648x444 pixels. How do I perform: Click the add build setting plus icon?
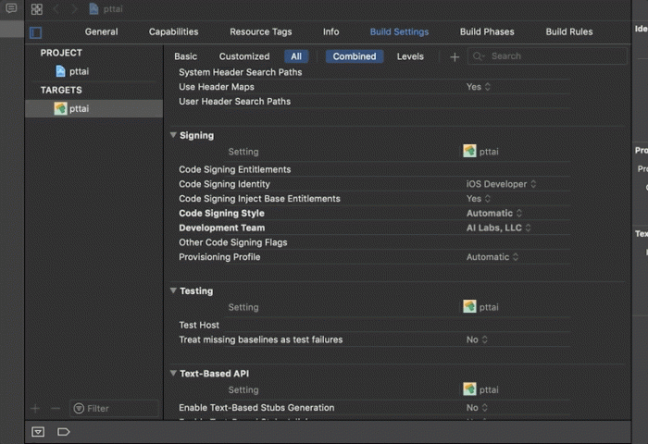(x=455, y=56)
